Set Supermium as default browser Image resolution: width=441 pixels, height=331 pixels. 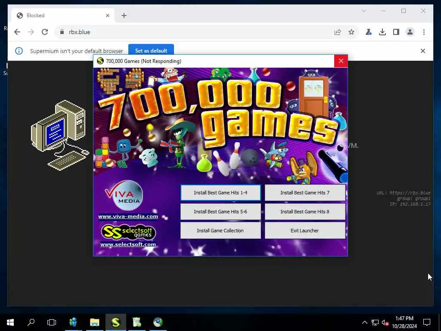pos(151,51)
